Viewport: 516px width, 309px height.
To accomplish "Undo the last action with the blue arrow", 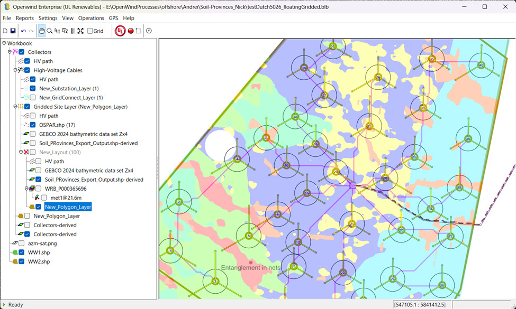I will click(23, 31).
